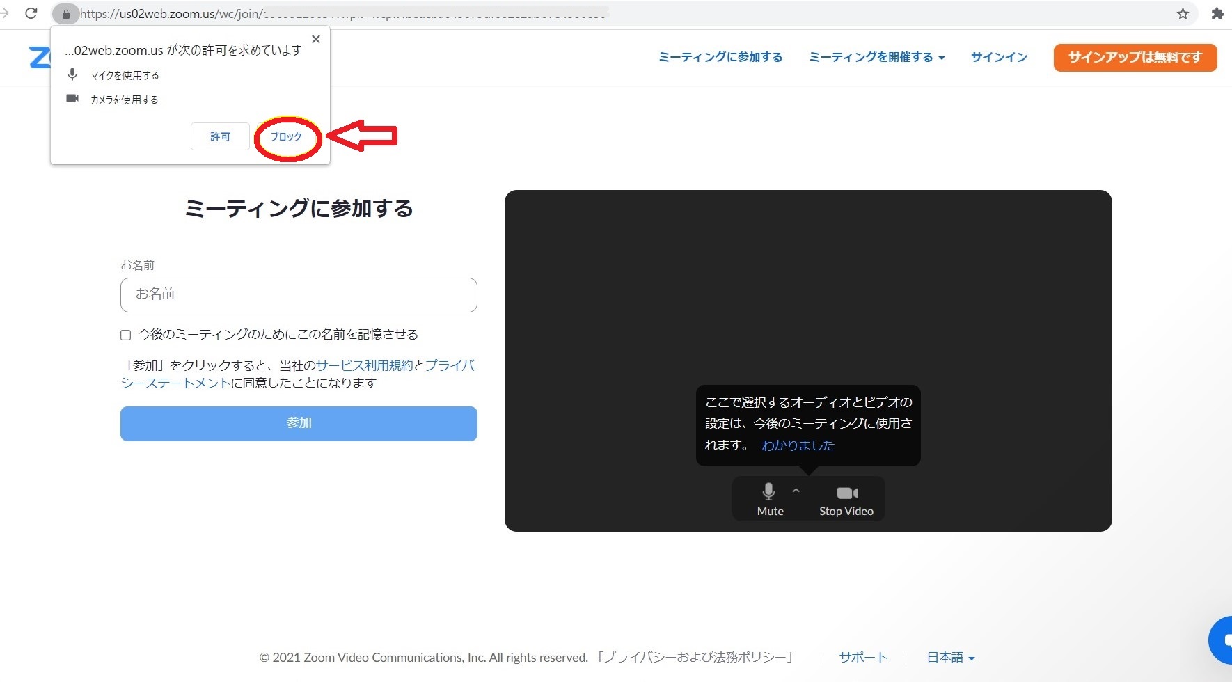Open ミーティングに参加する in top navigation
Viewport: 1232px width, 682px height.
click(720, 57)
